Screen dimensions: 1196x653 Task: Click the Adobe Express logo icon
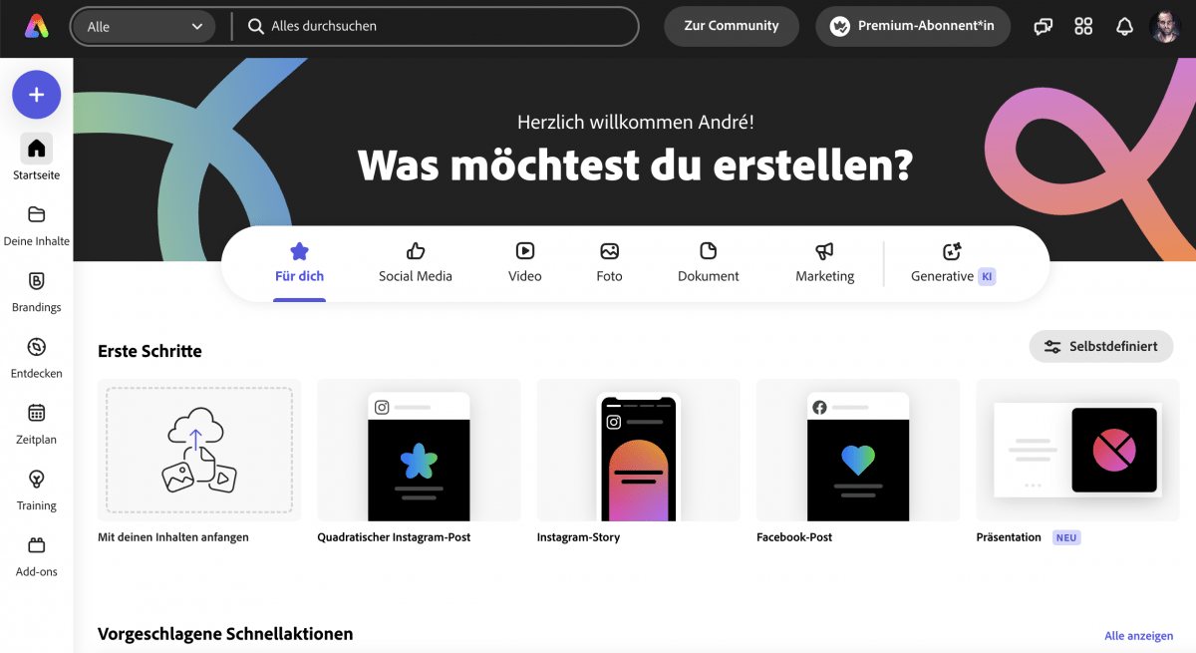click(37, 26)
